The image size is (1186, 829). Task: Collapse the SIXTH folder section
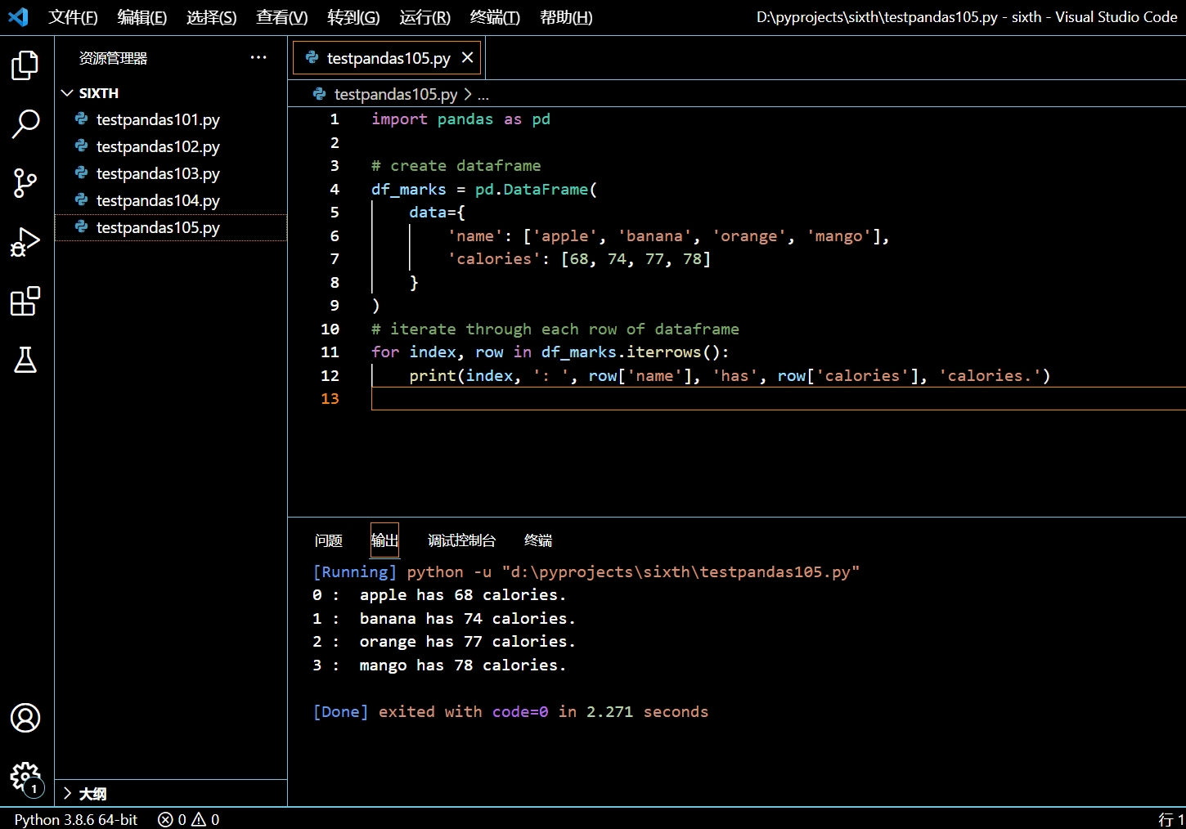click(67, 93)
